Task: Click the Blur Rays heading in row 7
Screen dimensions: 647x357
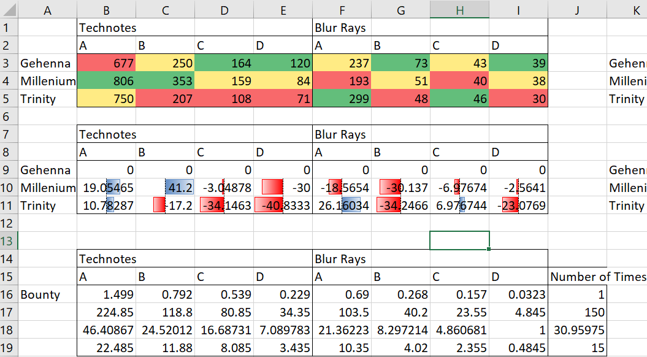Action: (x=342, y=134)
